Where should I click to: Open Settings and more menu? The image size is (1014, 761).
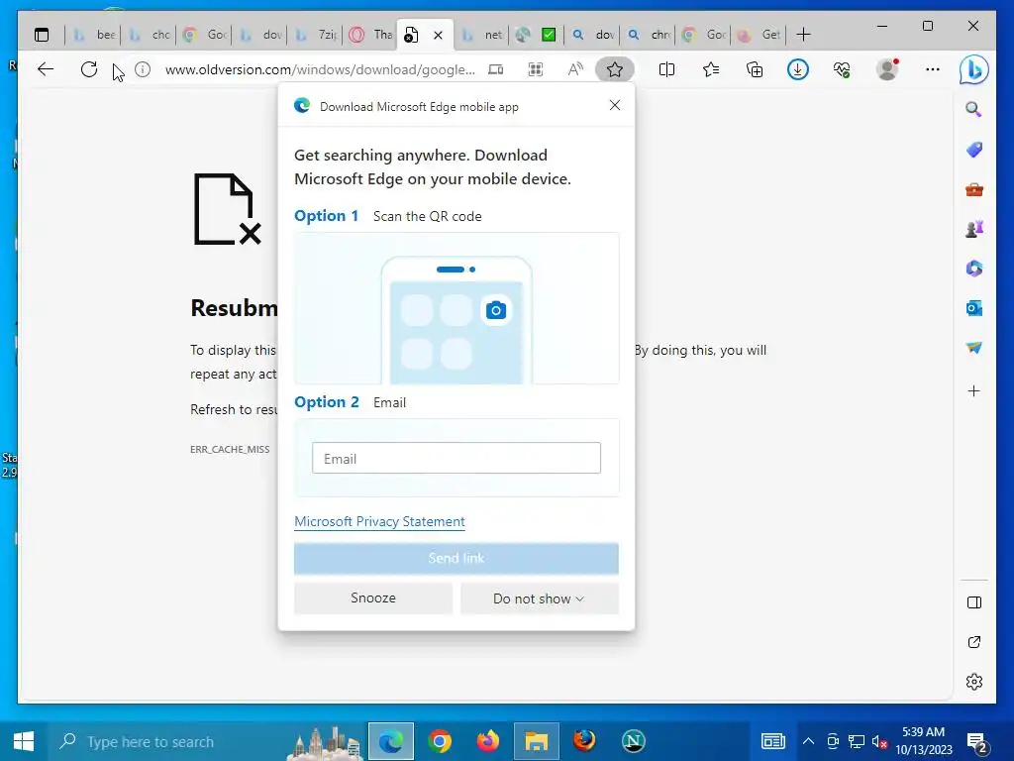[933, 69]
